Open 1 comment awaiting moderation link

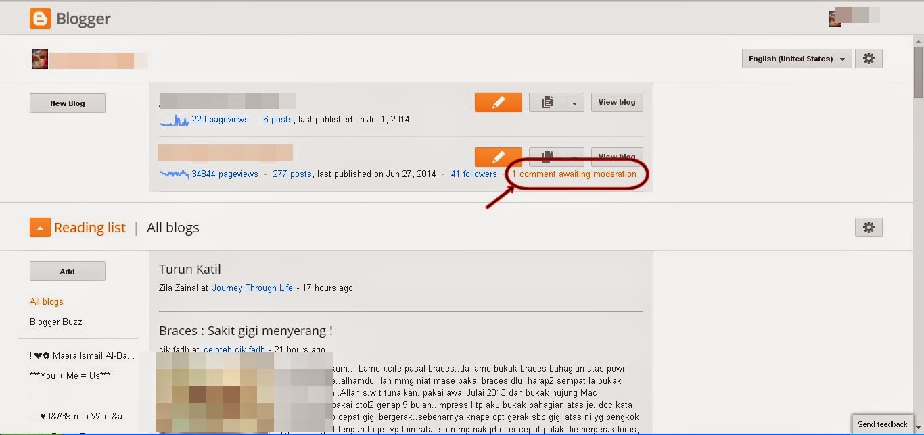[x=574, y=174]
